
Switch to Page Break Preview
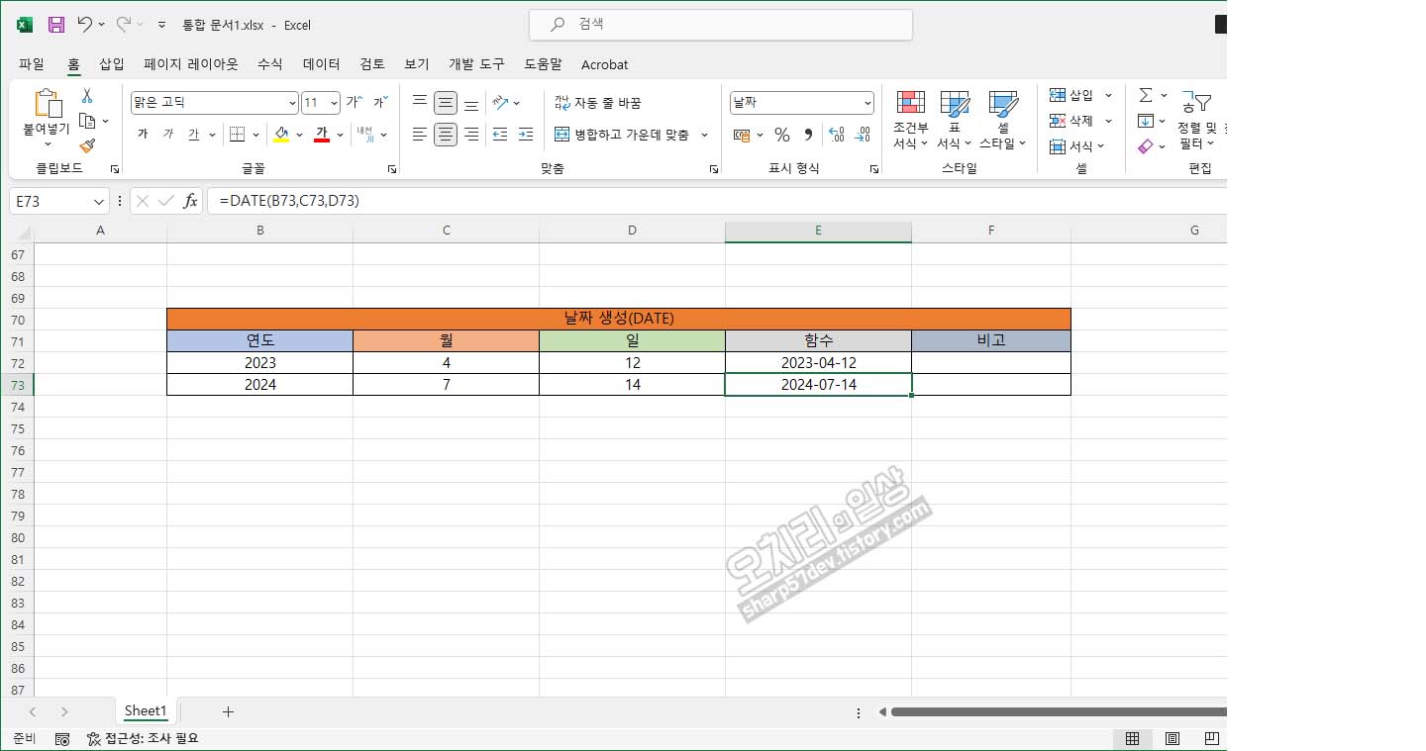tap(1211, 738)
